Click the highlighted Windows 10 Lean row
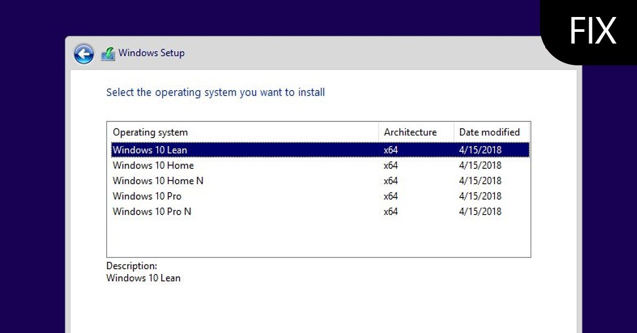 click(x=150, y=150)
